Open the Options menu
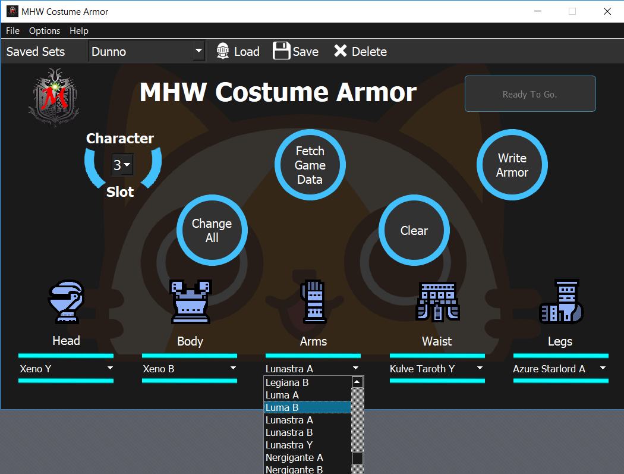 (45, 31)
